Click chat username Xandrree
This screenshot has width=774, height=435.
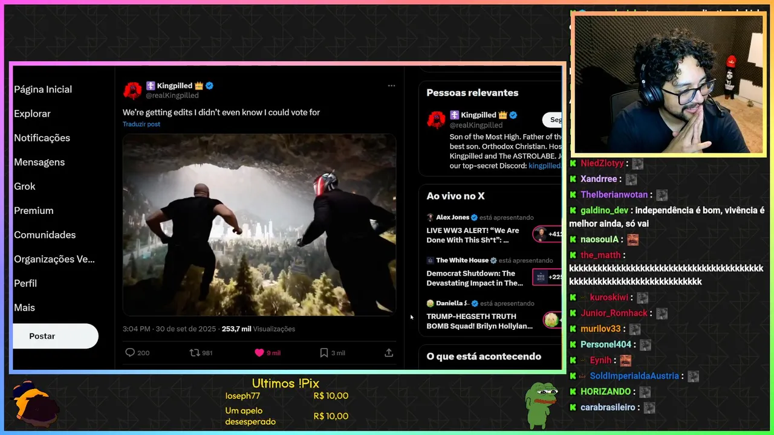pos(599,179)
